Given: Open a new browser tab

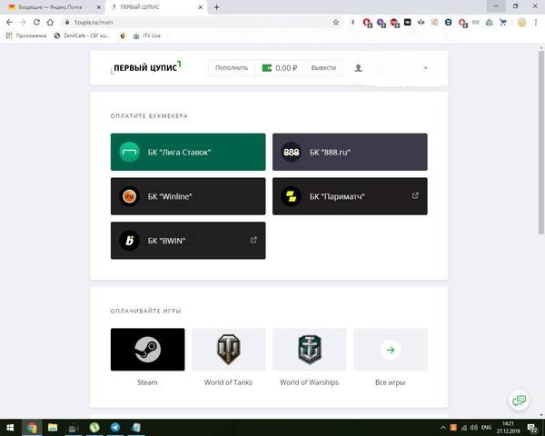Looking at the screenshot, I should (216, 7).
